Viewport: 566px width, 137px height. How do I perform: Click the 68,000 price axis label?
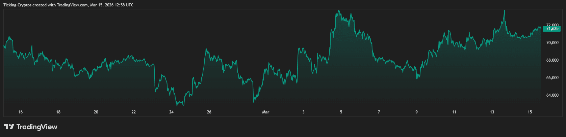point(552,60)
